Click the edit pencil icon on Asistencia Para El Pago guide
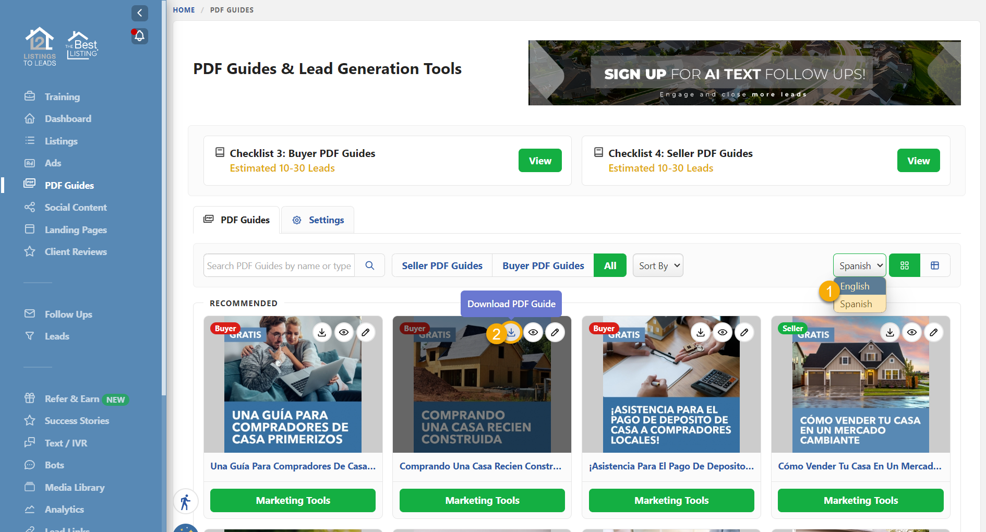The width and height of the screenshot is (986, 532). (x=744, y=332)
